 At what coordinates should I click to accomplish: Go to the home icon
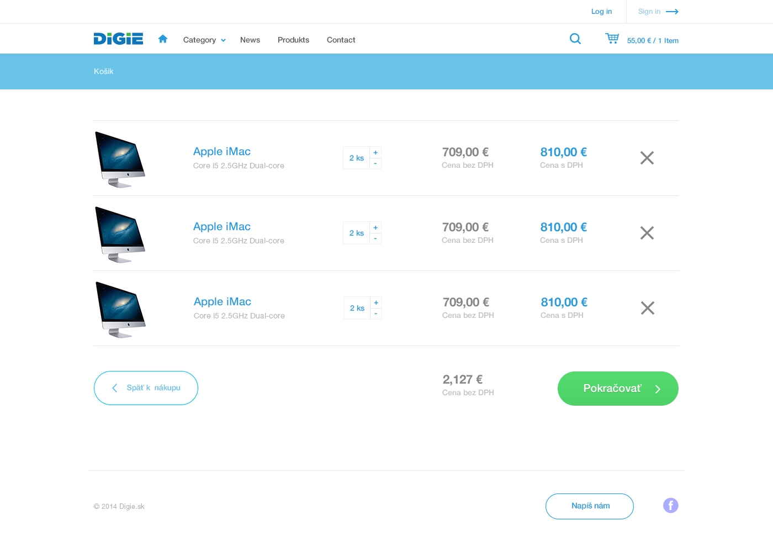click(162, 39)
